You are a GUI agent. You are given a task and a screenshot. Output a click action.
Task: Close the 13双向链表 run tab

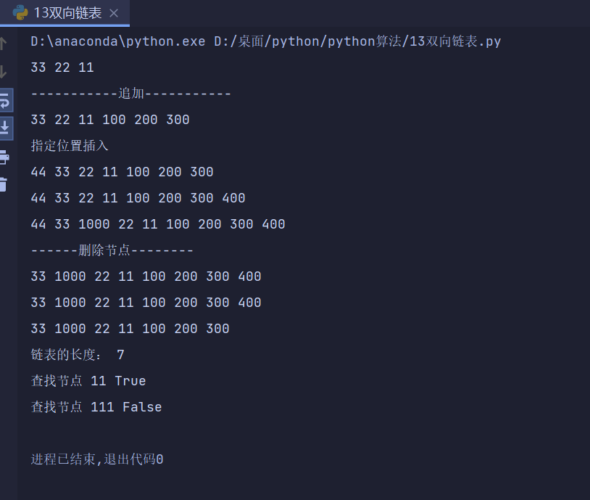click(114, 13)
